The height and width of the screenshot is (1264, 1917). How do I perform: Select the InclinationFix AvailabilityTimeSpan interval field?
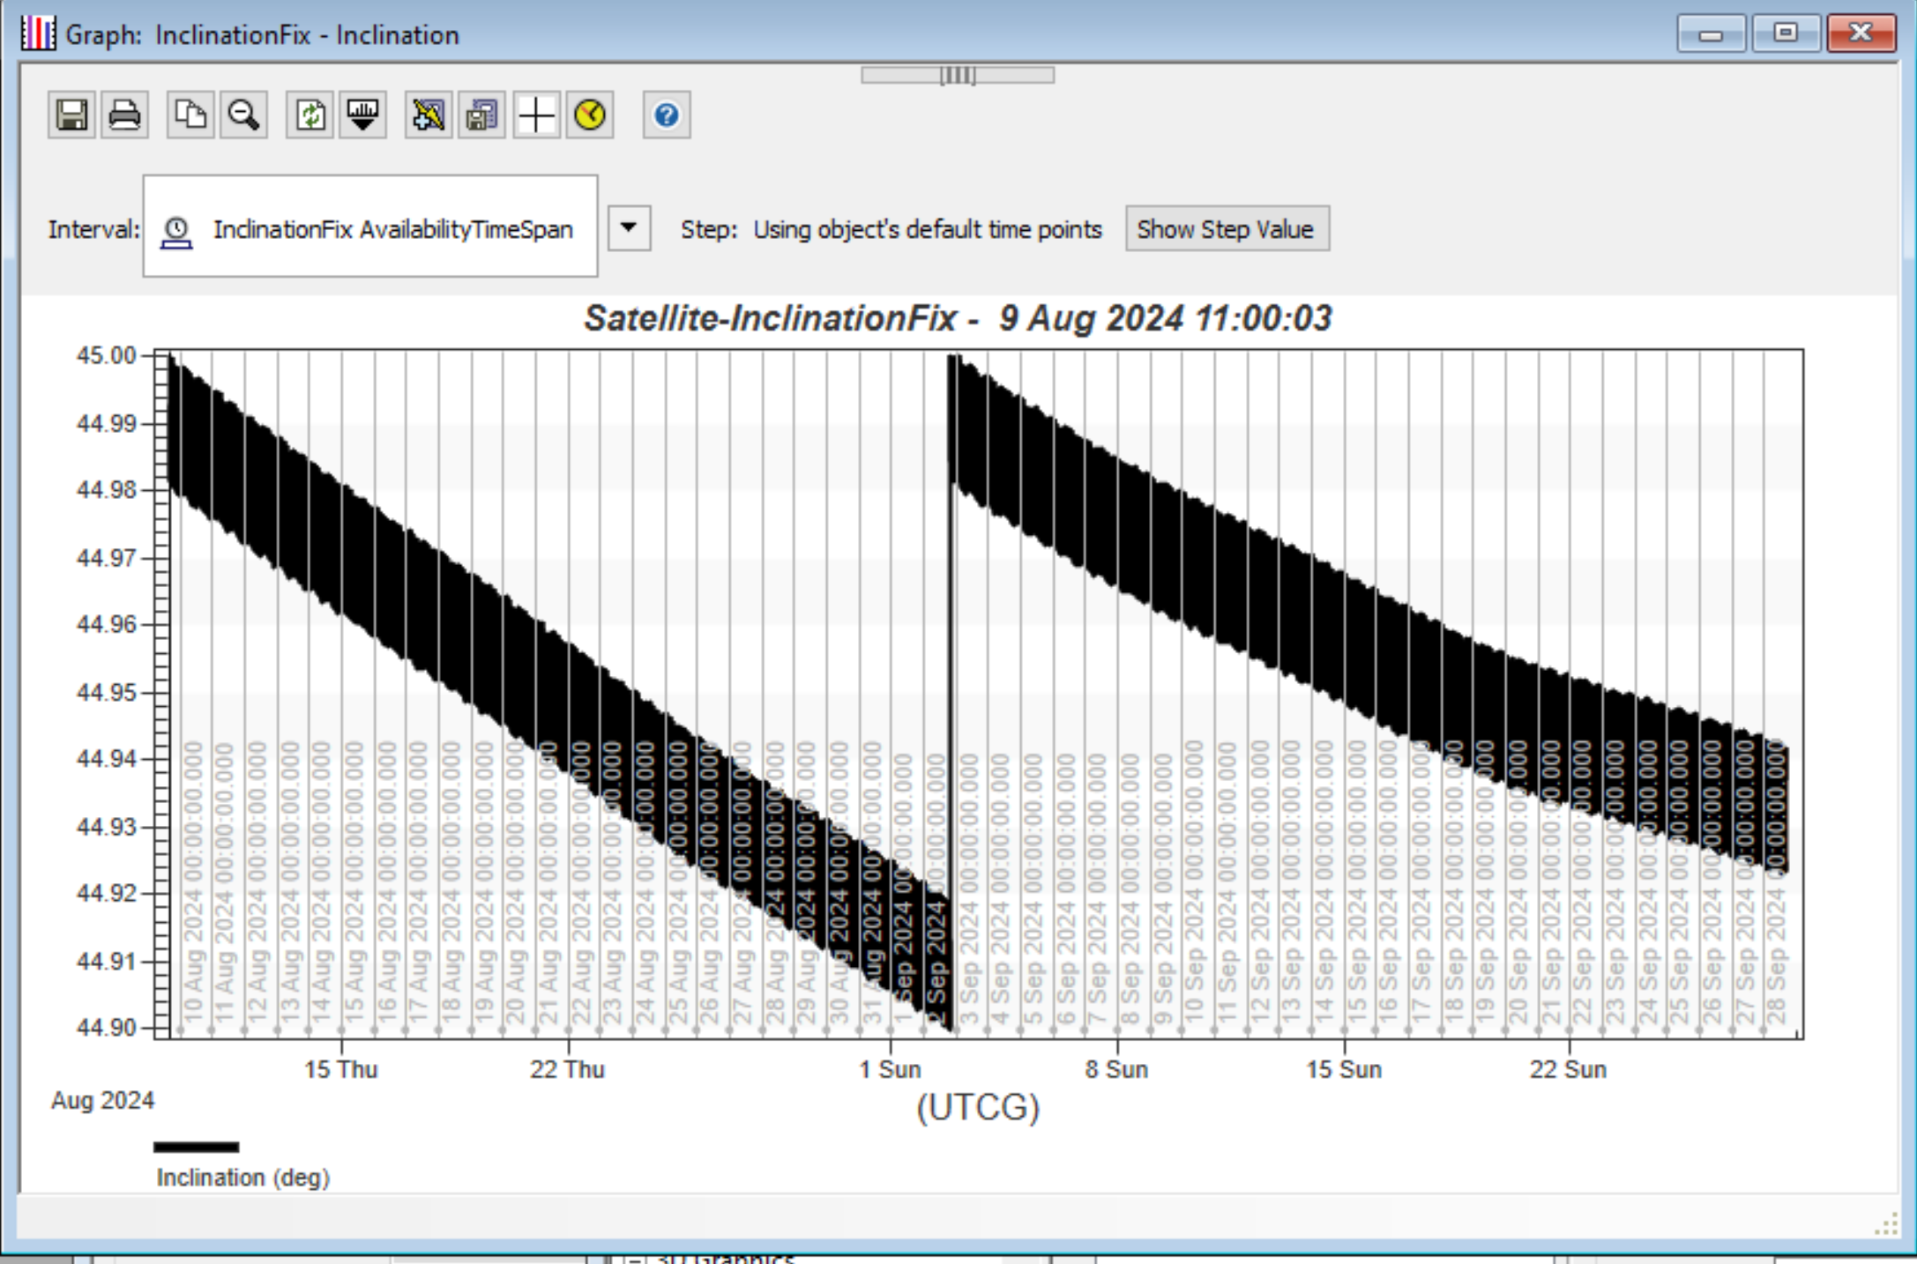point(370,226)
